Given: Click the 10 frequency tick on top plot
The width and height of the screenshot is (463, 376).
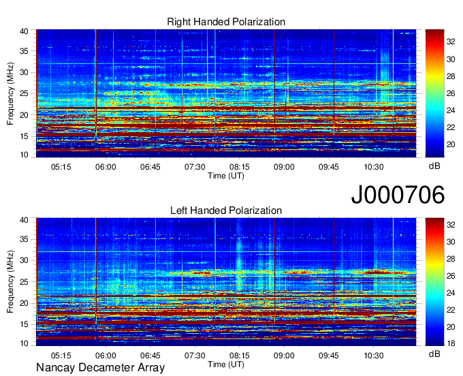Looking at the screenshot, I should coord(24,155).
